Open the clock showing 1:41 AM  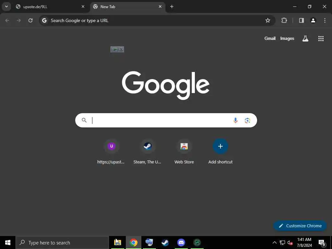point(304,243)
